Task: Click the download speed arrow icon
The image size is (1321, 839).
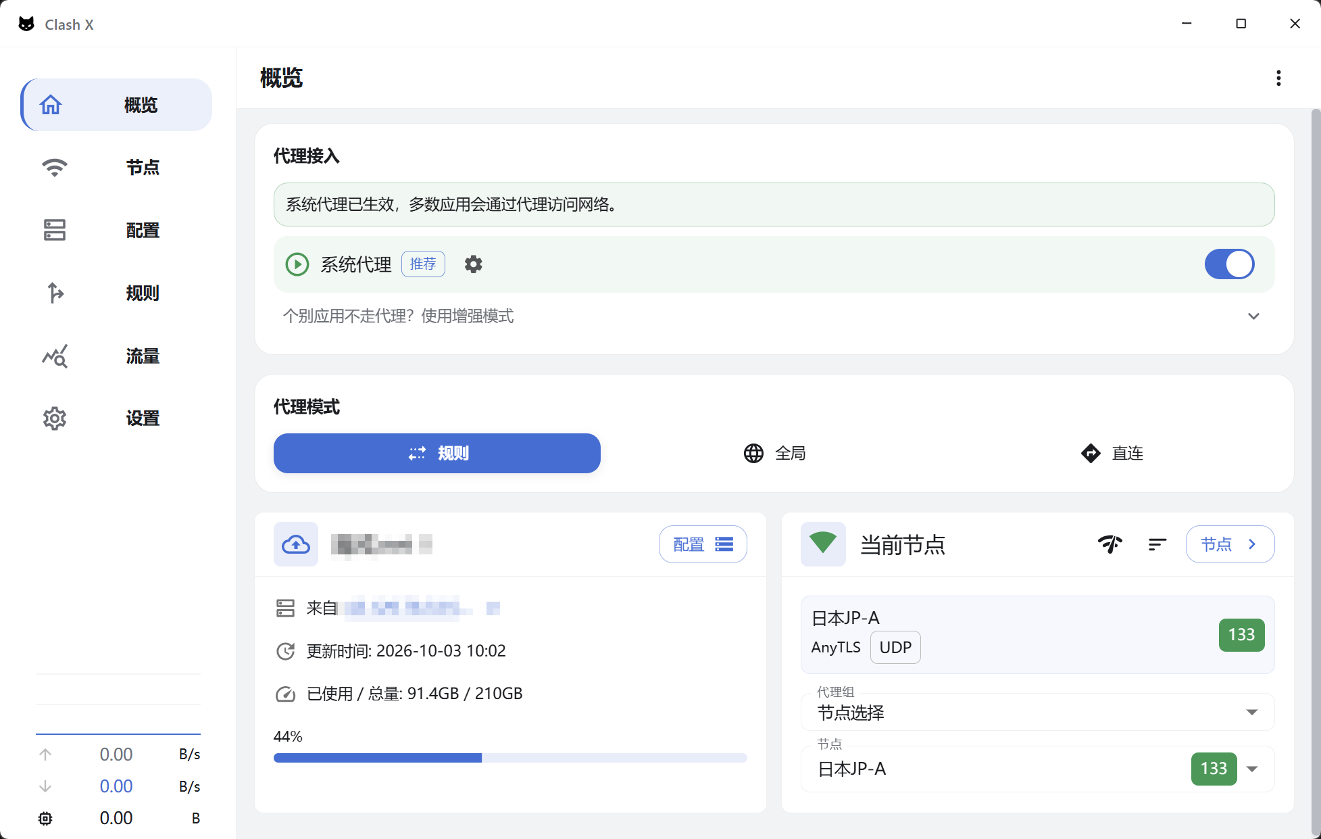Action: click(x=45, y=786)
